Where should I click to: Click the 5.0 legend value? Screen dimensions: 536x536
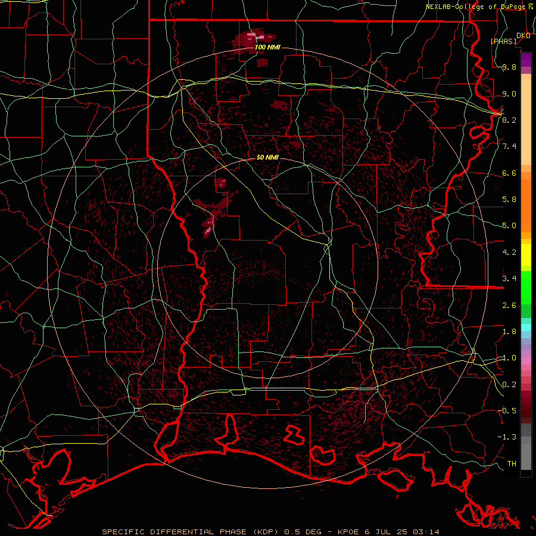click(509, 226)
